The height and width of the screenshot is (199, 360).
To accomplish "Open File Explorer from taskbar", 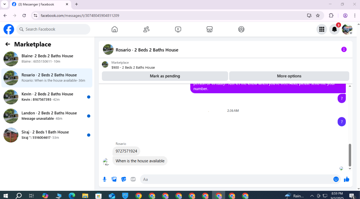I will (x=85, y=196).
